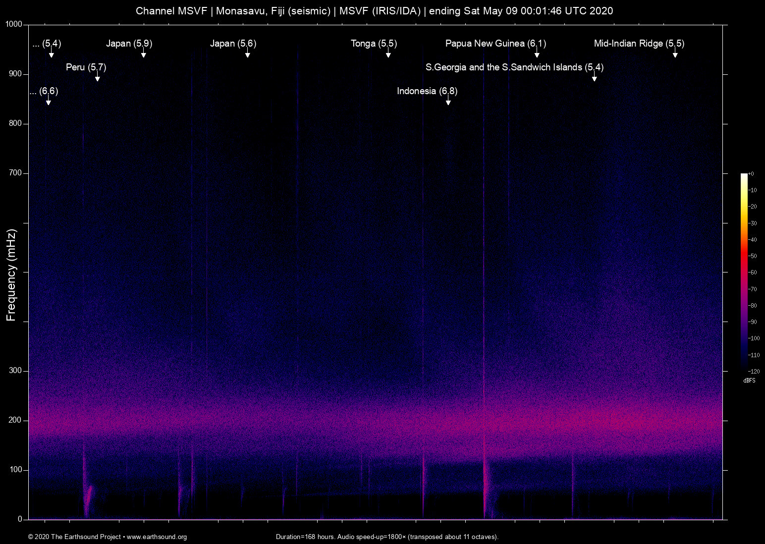Screen dimensions: 765x544
Task: Click the arrow beneath Japan (5.6) label
Action: (x=247, y=54)
